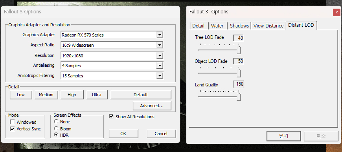342x152 pixels.
Task: Open the Advanced... settings
Action: pyautogui.click(x=152, y=106)
